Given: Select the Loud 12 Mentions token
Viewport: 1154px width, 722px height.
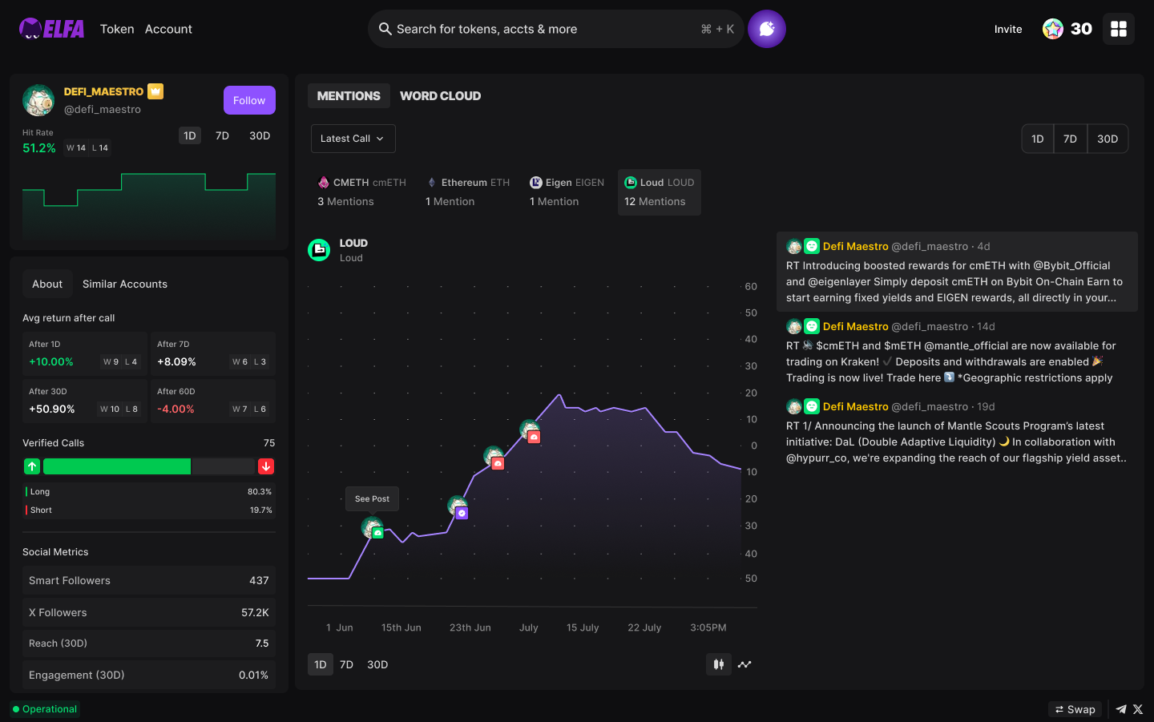Looking at the screenshot, I should pyautogui.click(x=659, y=192).
